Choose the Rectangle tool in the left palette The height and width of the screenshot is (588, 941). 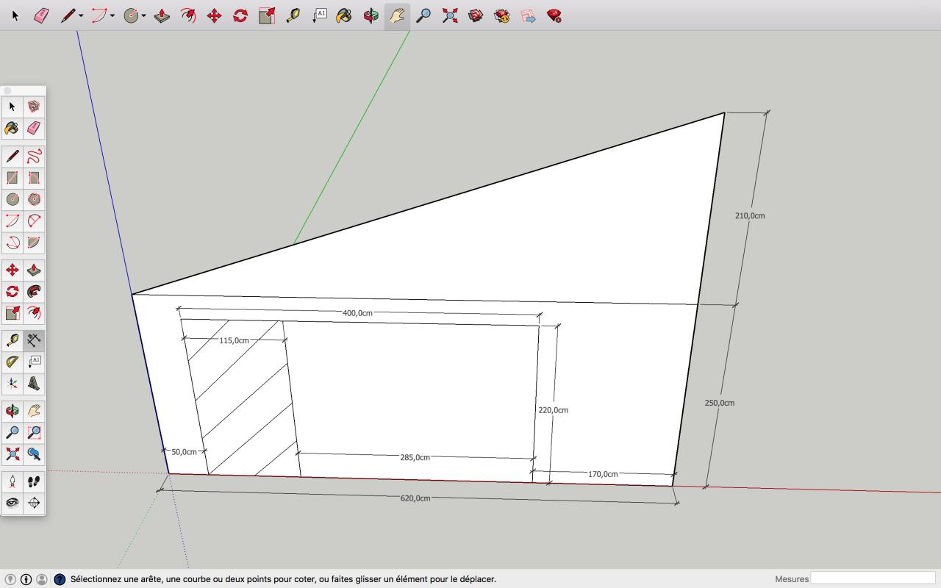tap(12, 178)
